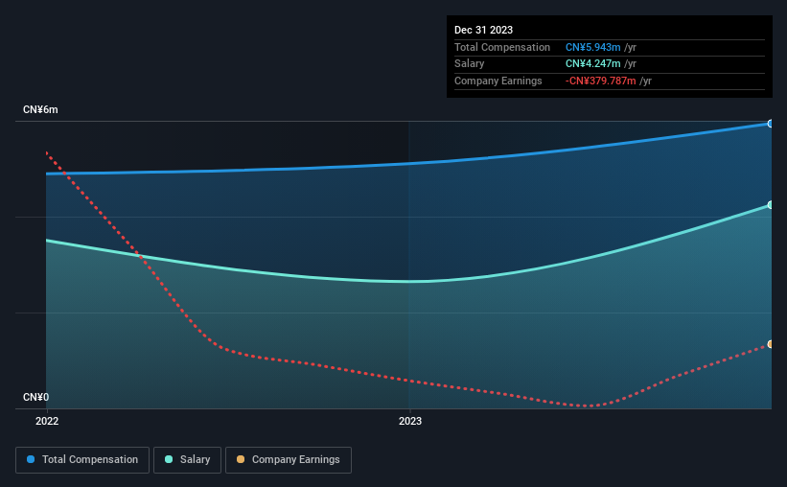This screenshot has height=487, width=787.
Task: Toggle the Company Earnings legend button
Action: pos(289,460)
